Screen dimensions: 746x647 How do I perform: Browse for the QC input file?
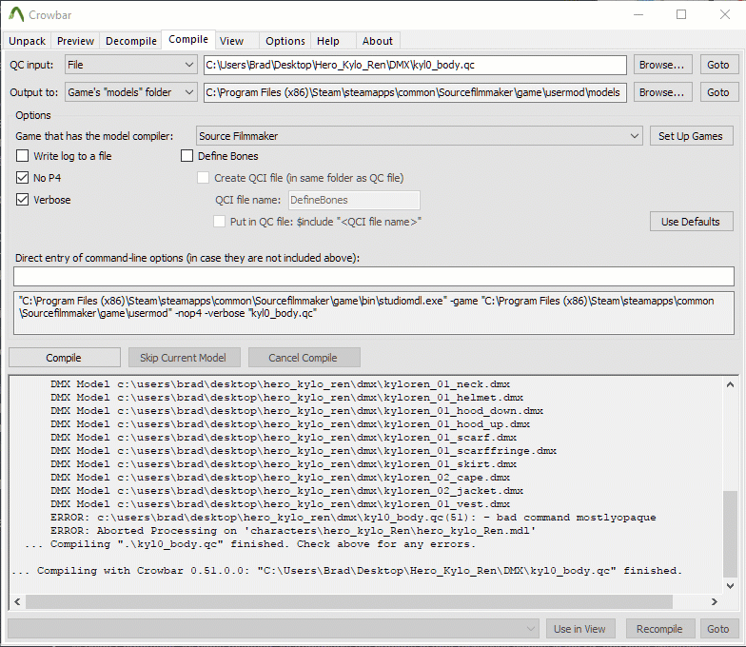point(662,65)
